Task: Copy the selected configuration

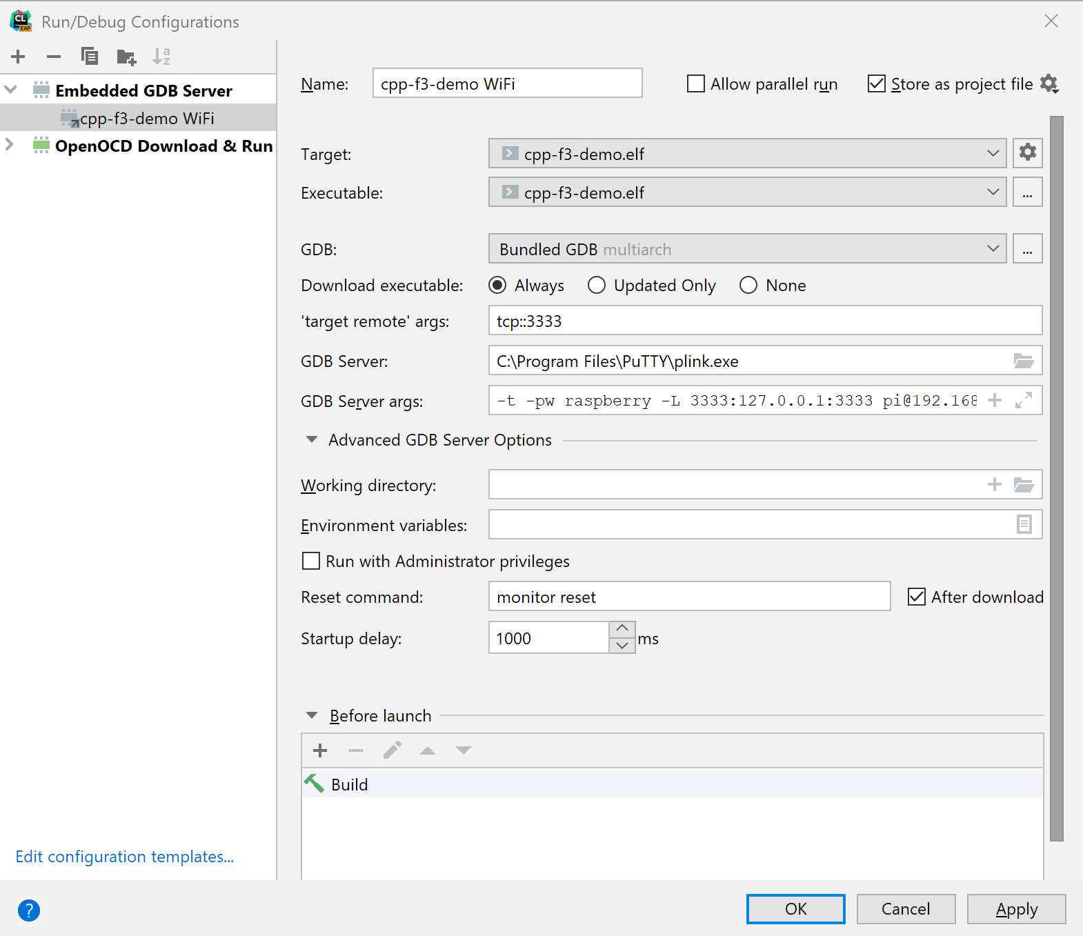Action: (90, 57)
